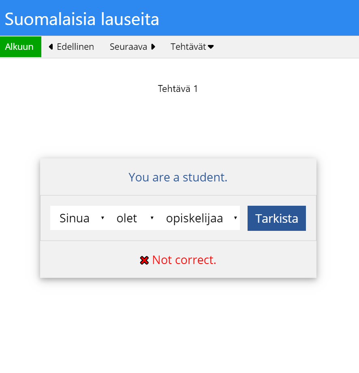Click the dropdown triangle on the olet selector
Image resolution: width=359 pixels, height=373 pixels.
(152, 218)
